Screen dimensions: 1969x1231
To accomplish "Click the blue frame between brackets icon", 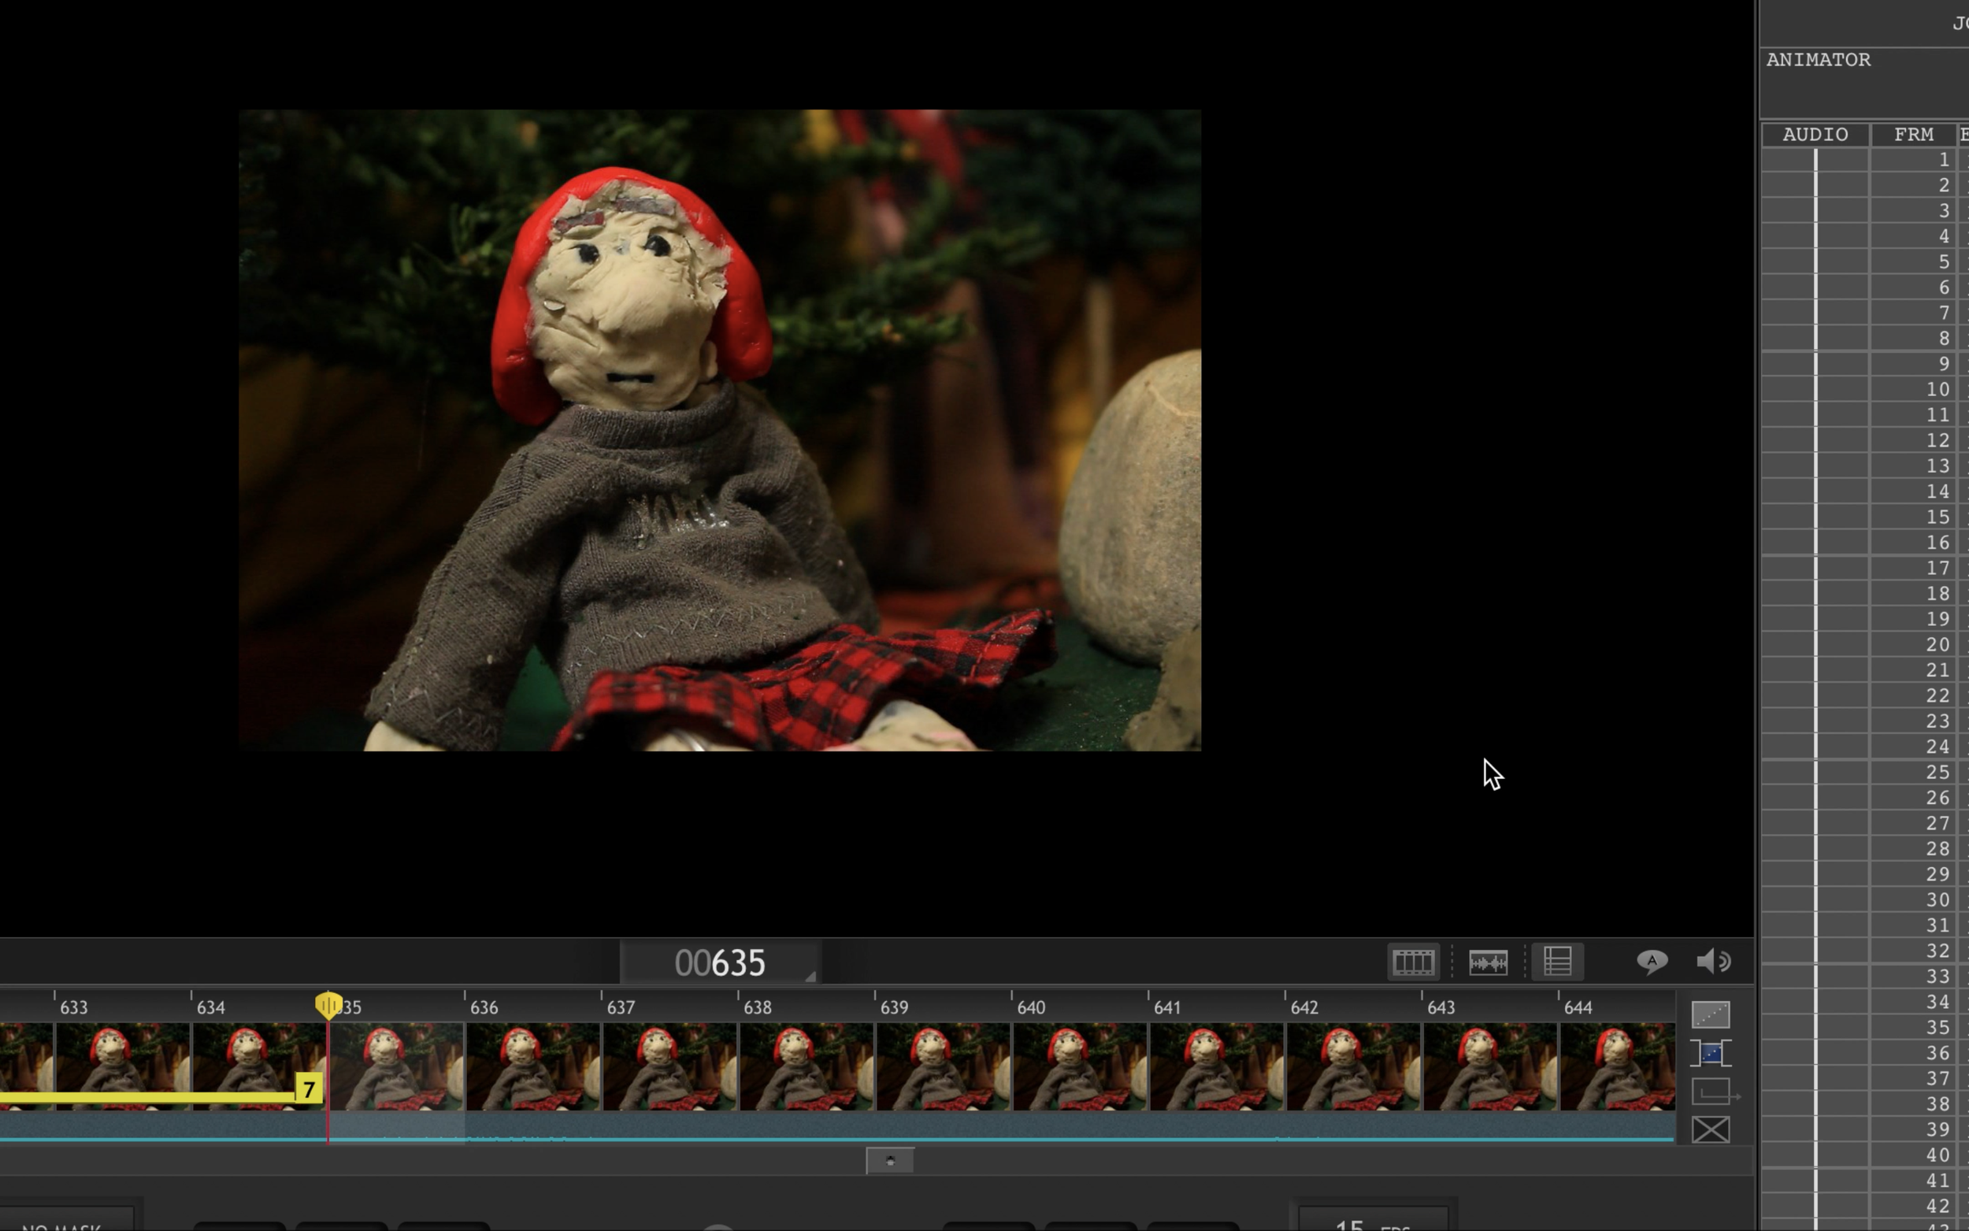I will (1710, 1054).
